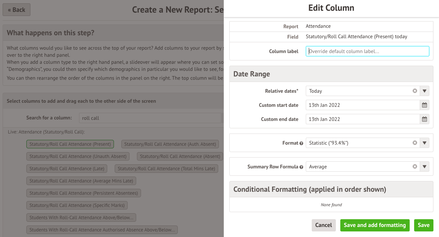Expand the Format dropdown arrow
The image size is (439, 237).
point(425,143)
